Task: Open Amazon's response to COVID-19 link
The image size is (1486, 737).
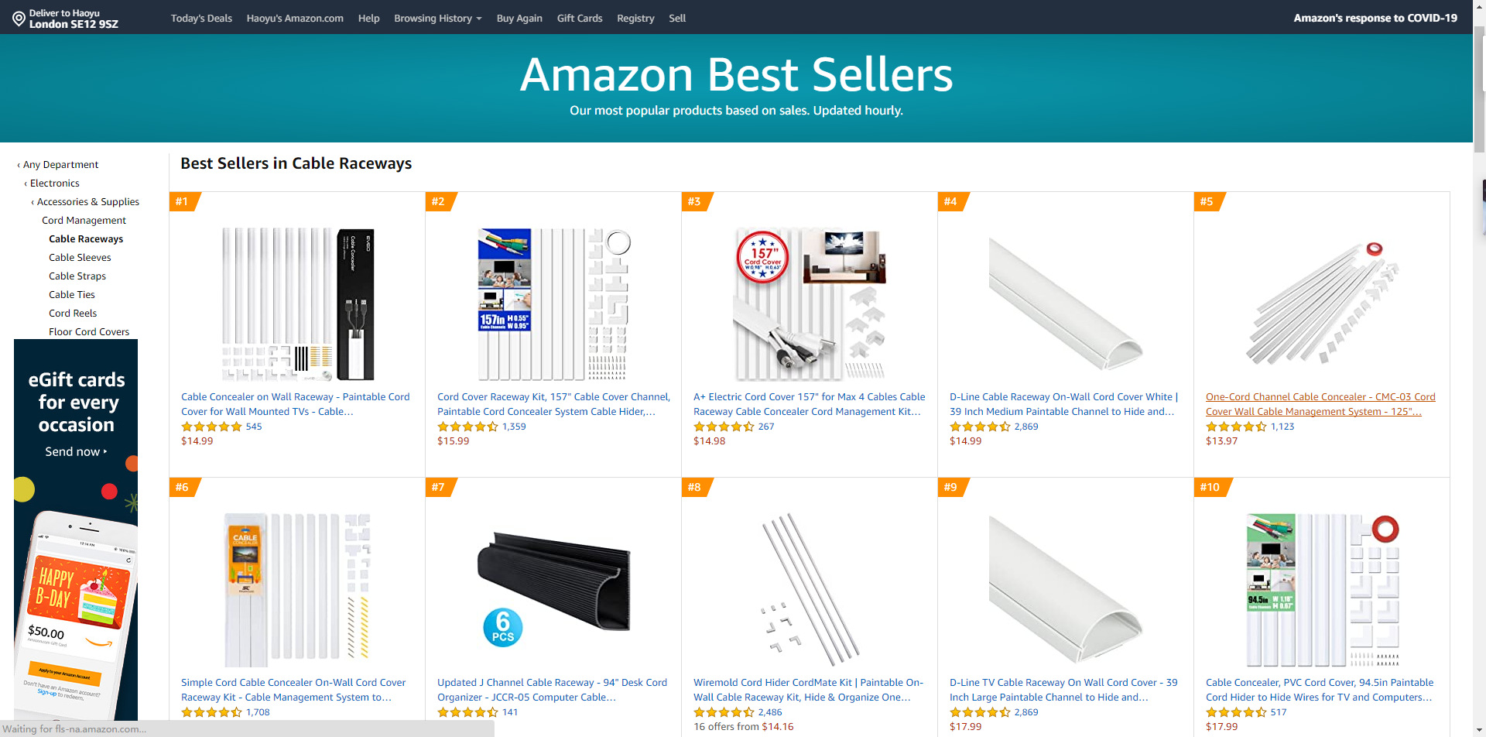Action: tap(1375, 18)
